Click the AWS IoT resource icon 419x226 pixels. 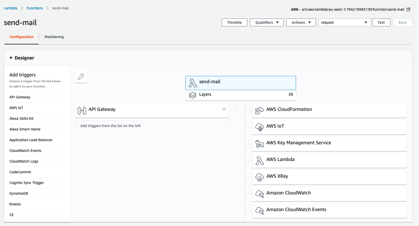[260, 127]
